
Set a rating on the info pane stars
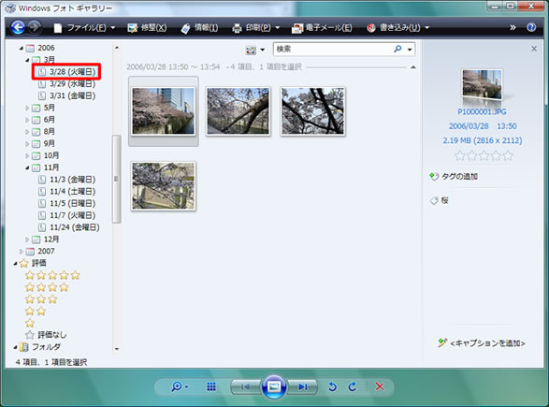point(484,155)
